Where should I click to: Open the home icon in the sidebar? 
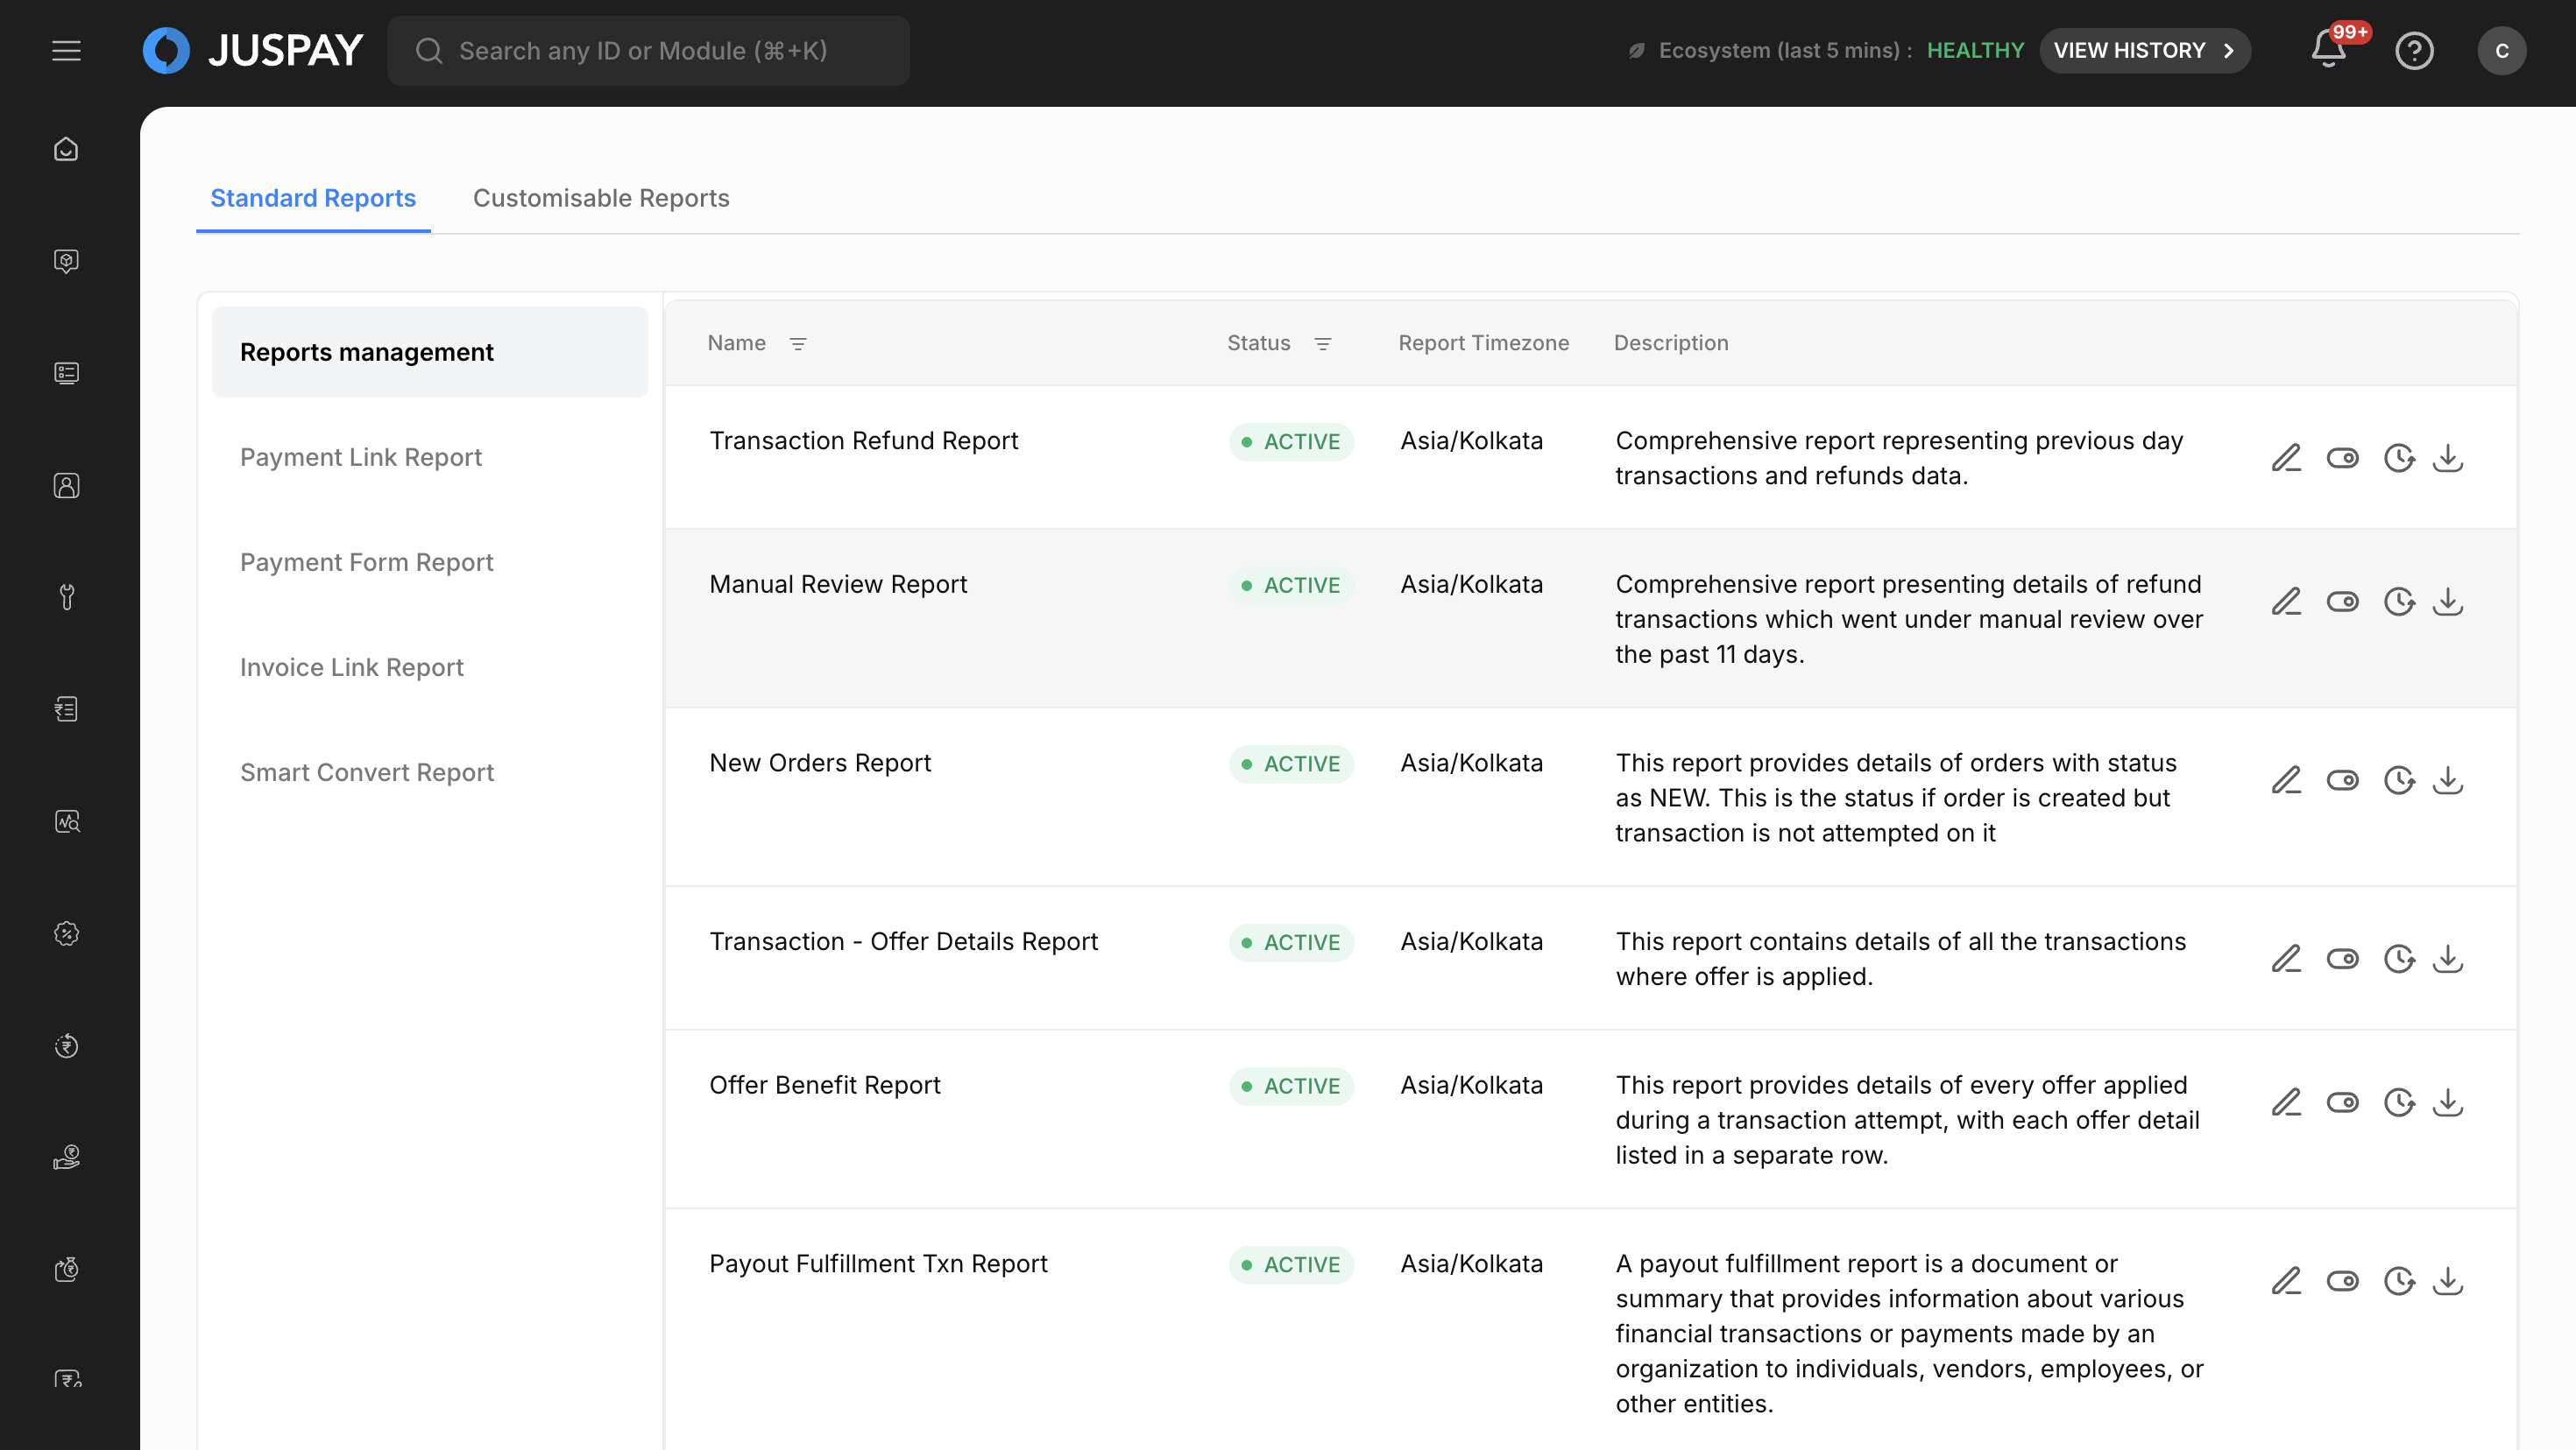tap(66, 150)
